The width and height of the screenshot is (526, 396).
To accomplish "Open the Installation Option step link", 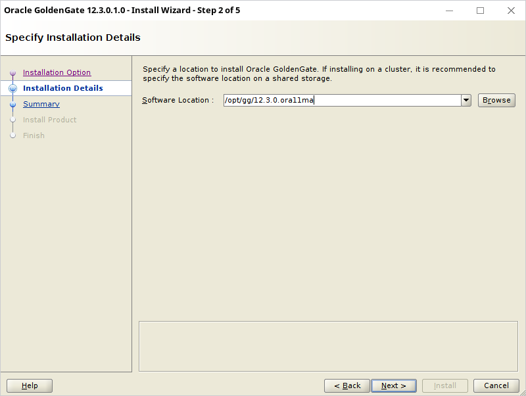I will tap(57, 72).
